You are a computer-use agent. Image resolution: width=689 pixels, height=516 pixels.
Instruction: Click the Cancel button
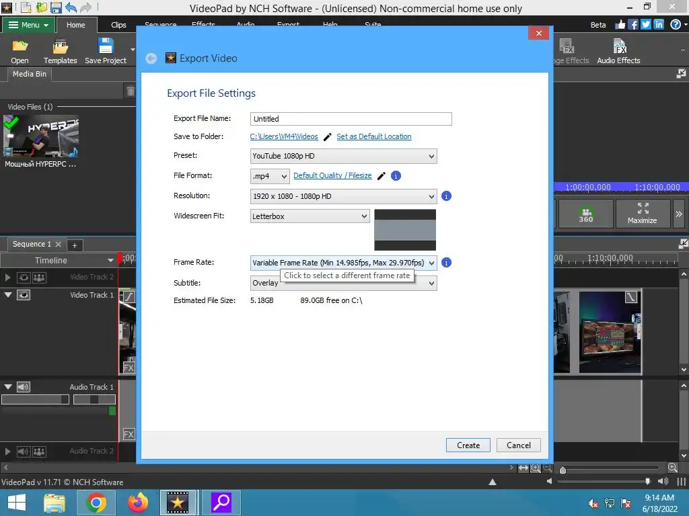[519, 445]
